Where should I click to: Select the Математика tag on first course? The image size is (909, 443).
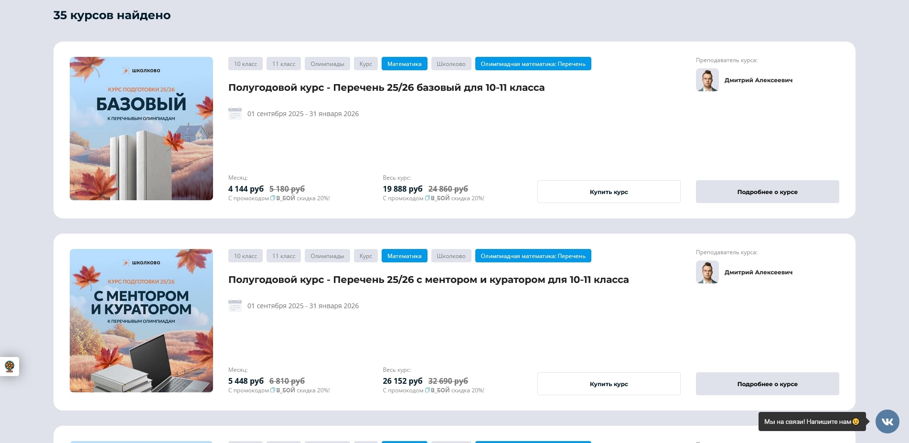(x=404, y=64)
